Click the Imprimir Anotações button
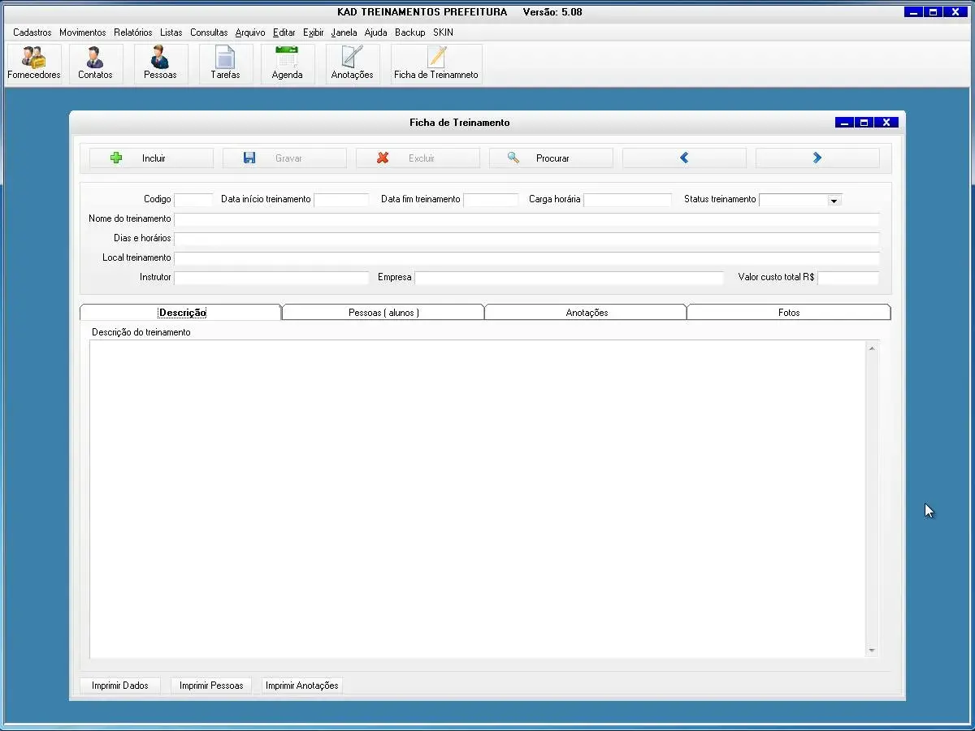The width and height of the screenshot is (975, 731). pos(302,686)
